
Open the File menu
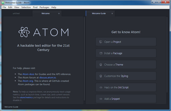(x=4, y=7)
